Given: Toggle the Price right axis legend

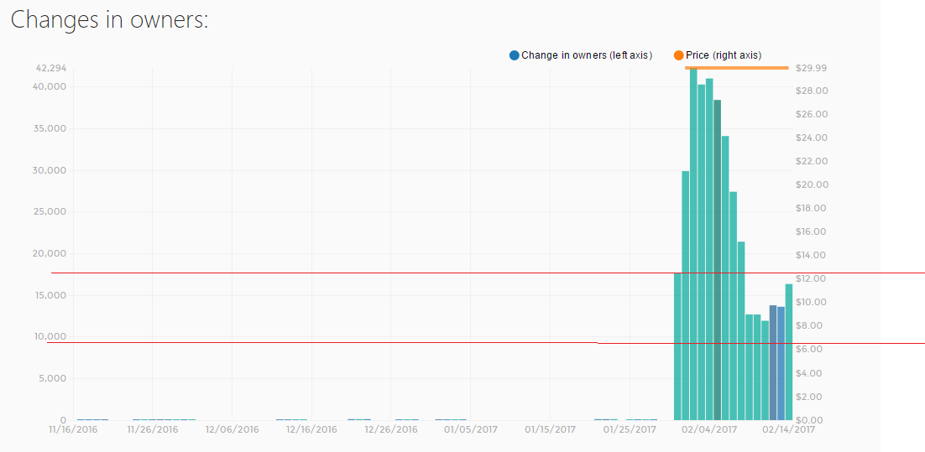Looking at the screenshot, I should point(718,55).
